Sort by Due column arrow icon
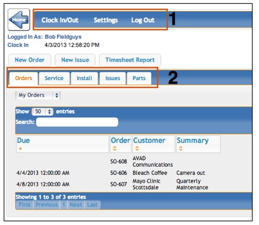The image size is (259, 225). tap(20, 149)
